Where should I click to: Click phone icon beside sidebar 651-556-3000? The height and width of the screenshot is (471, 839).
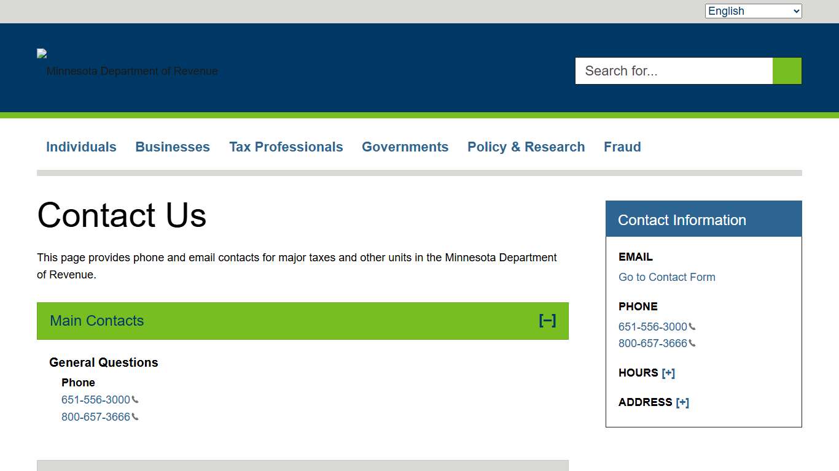pos(693,326)
